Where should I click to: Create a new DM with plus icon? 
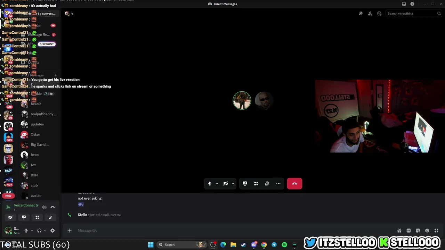(56, 75)
